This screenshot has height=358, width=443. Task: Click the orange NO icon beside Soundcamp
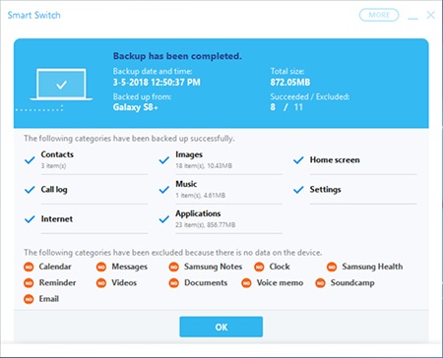point(320,282)
